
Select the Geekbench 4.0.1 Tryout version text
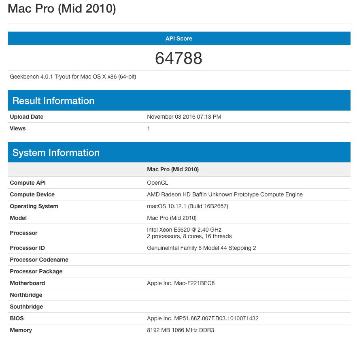pyautogui.click(x=73, y=77)
